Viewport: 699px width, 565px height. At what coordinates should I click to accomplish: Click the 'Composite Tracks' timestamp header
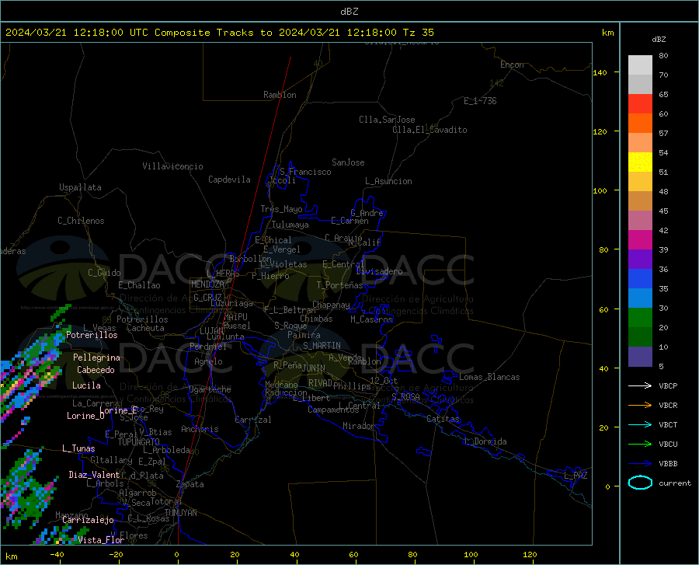[219, 33]
